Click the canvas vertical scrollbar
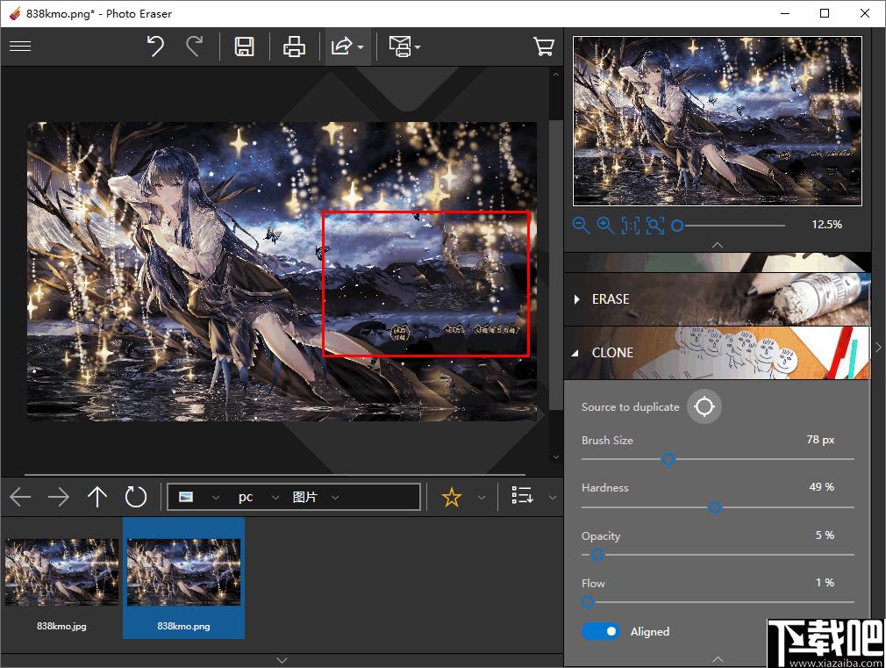 [x=556, y=264]
